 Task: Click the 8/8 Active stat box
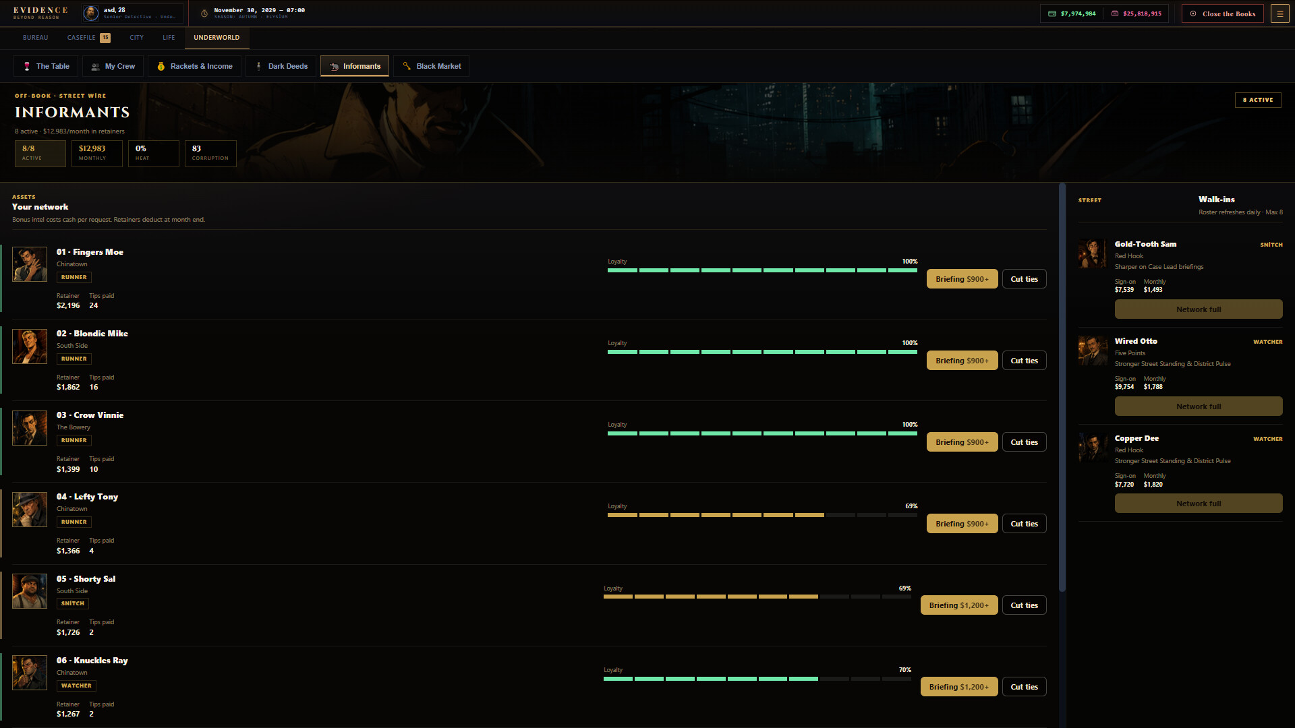40,153
